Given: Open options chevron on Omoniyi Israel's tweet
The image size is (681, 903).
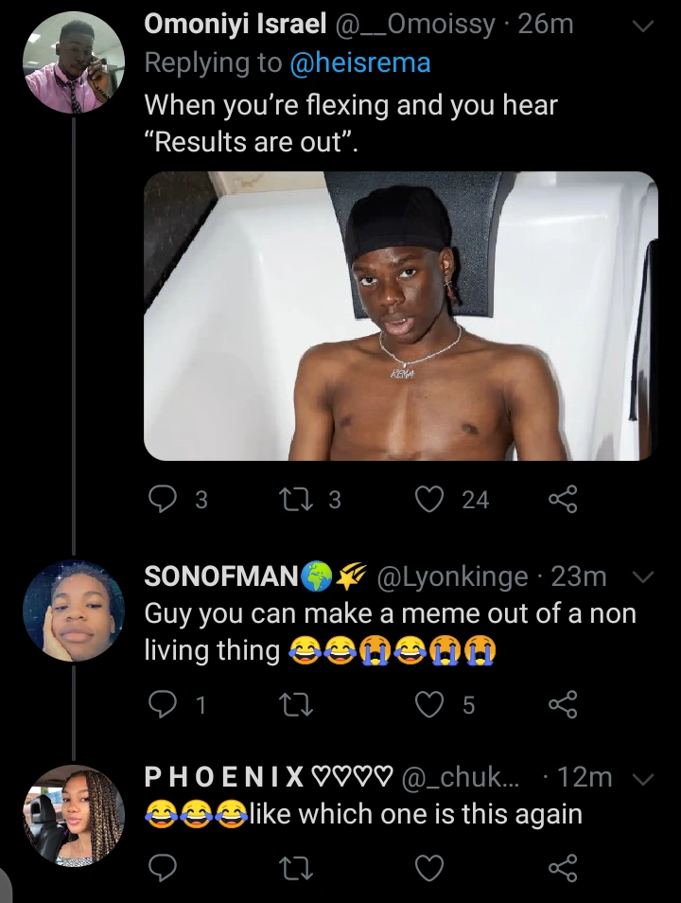Looking at the screenshot, I should click(x=643, y=26).
